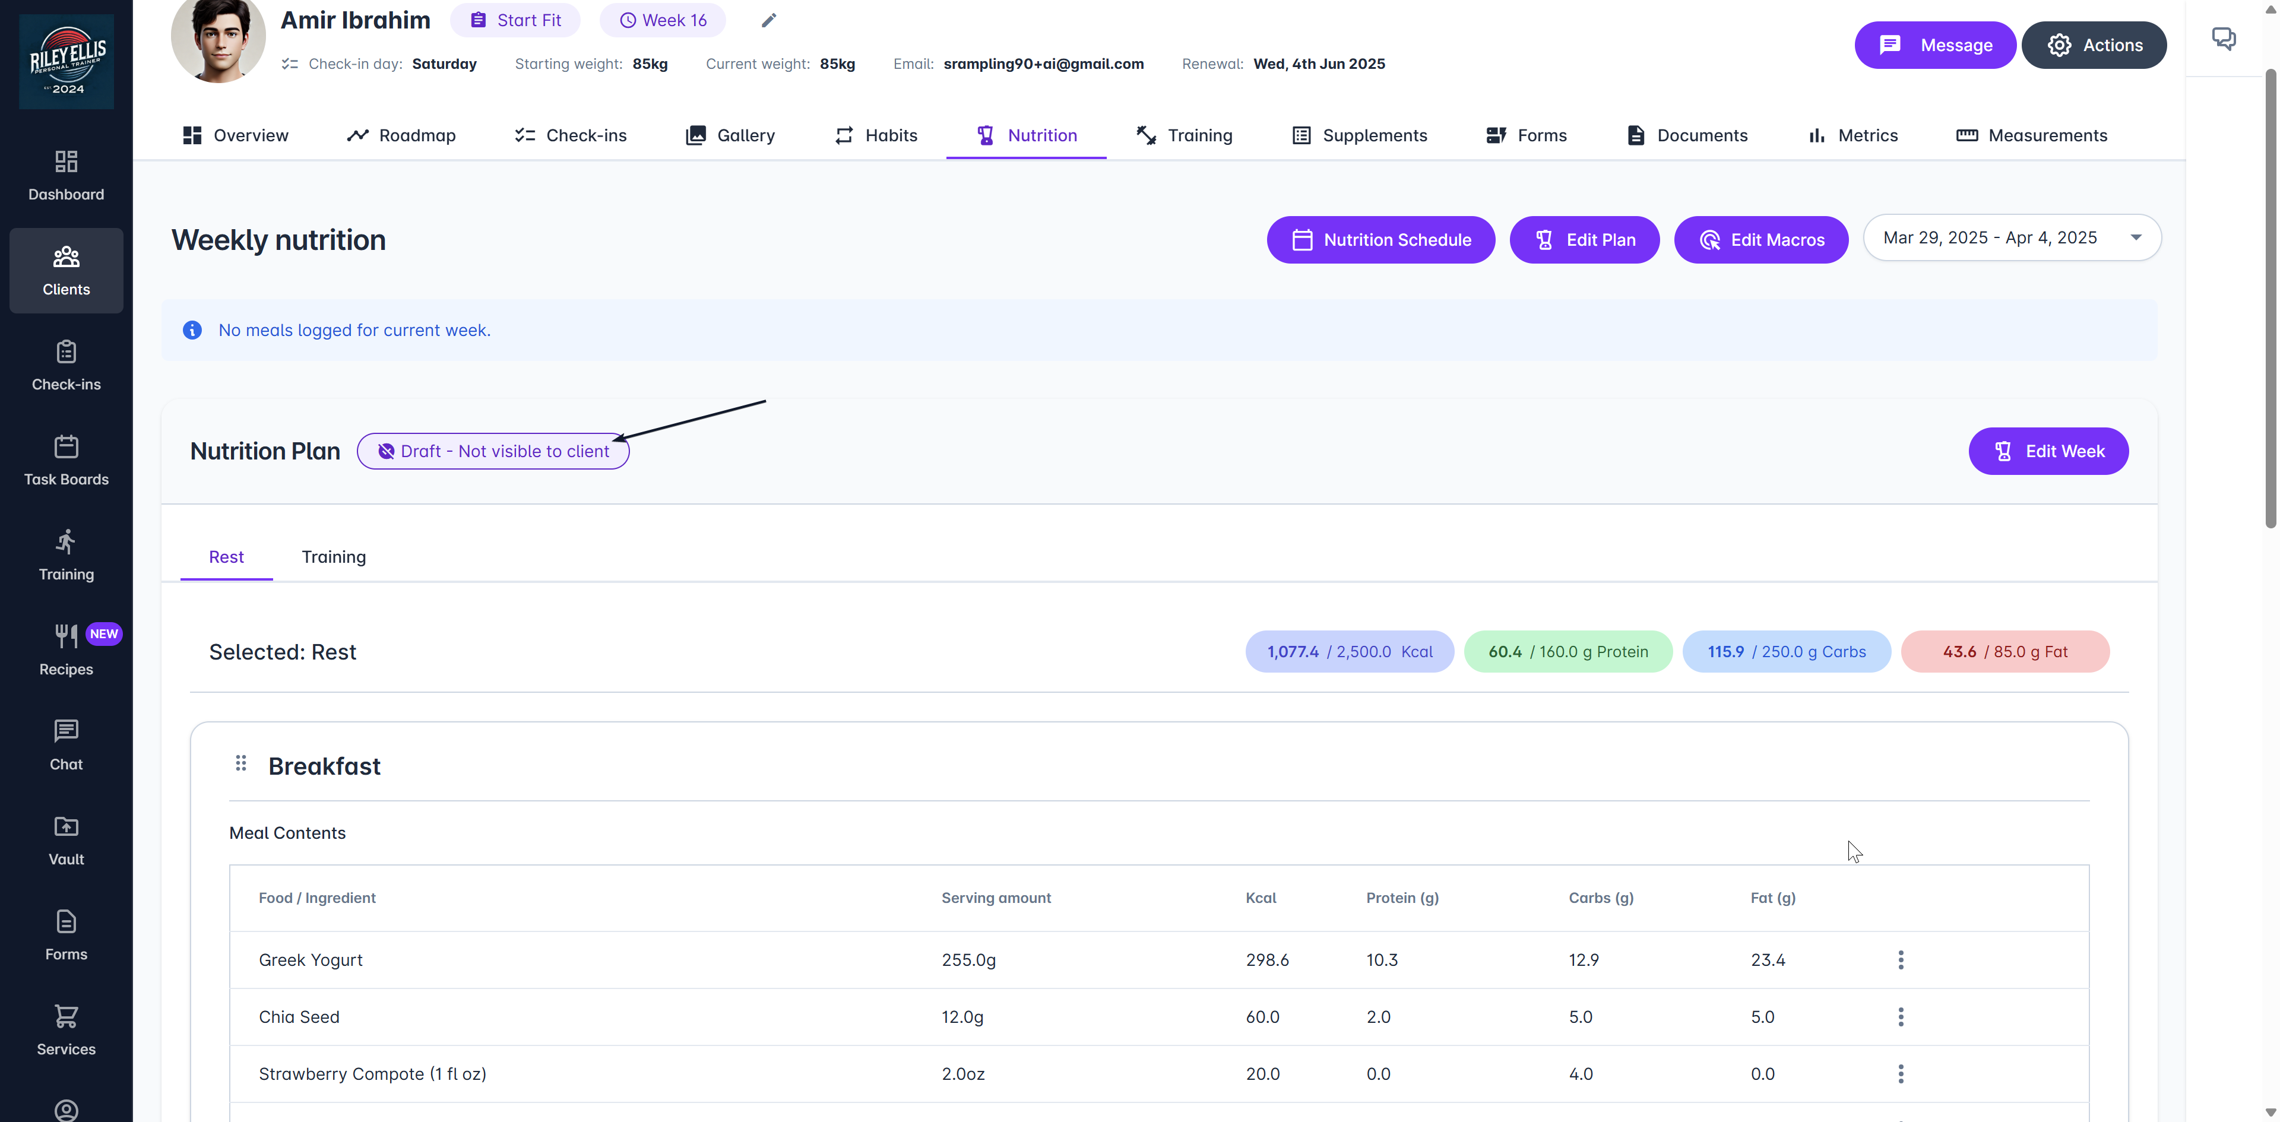Click Nutrition Schedule button

click(x=1380, y=240)
